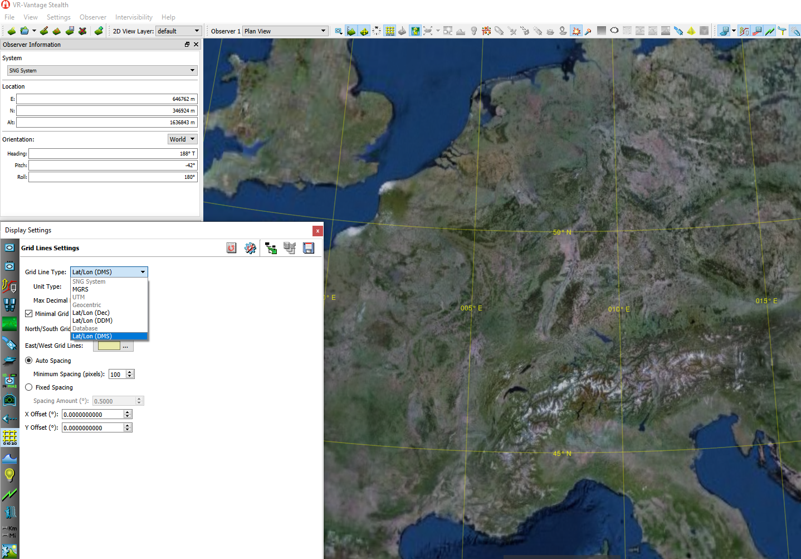Click the delete terrain icon with red X
Image resolution: width=801 pixels, height=559 pixels.
(82, 31)
